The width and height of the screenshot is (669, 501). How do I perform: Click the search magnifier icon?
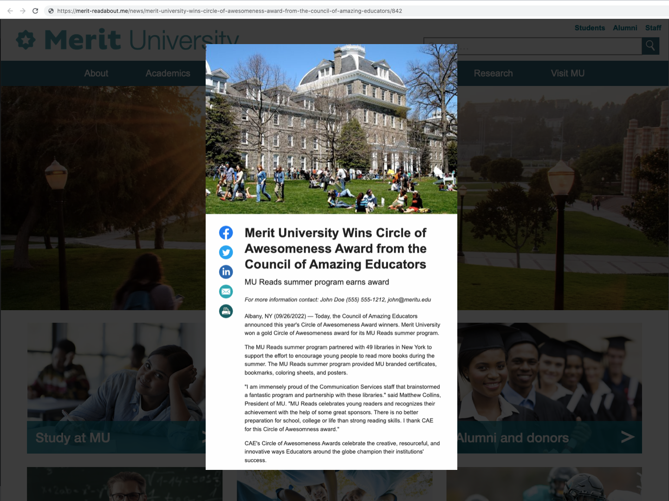[x=650, y=46]
